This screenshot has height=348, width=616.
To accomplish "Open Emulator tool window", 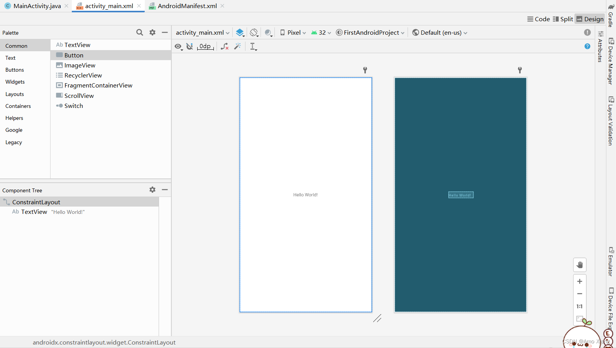I will (x=611, y=262).
